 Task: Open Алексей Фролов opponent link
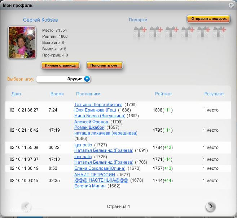point(91,122)
